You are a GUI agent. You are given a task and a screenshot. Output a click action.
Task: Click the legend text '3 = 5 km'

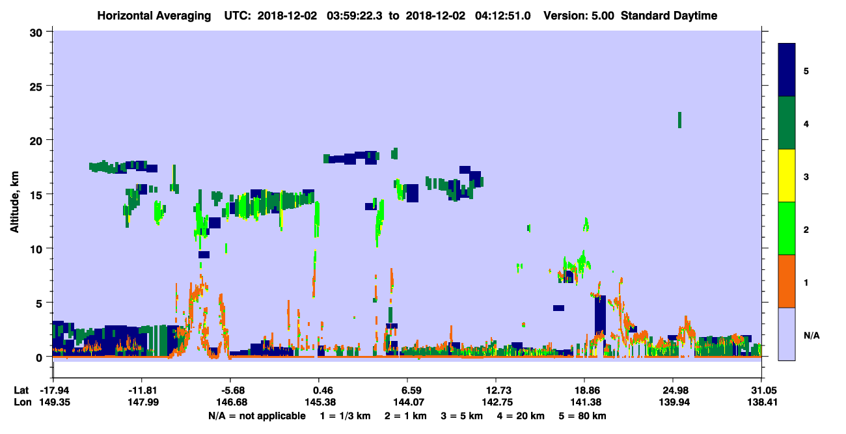click(x=461, y=415)
